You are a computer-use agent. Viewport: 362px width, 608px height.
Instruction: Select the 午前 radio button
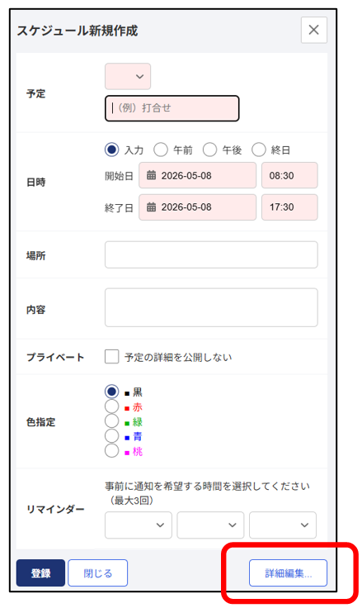[x=161, y=150]
